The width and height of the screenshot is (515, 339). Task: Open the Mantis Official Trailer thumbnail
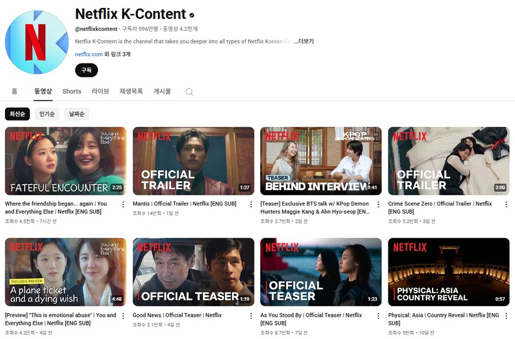coord(193,161)
